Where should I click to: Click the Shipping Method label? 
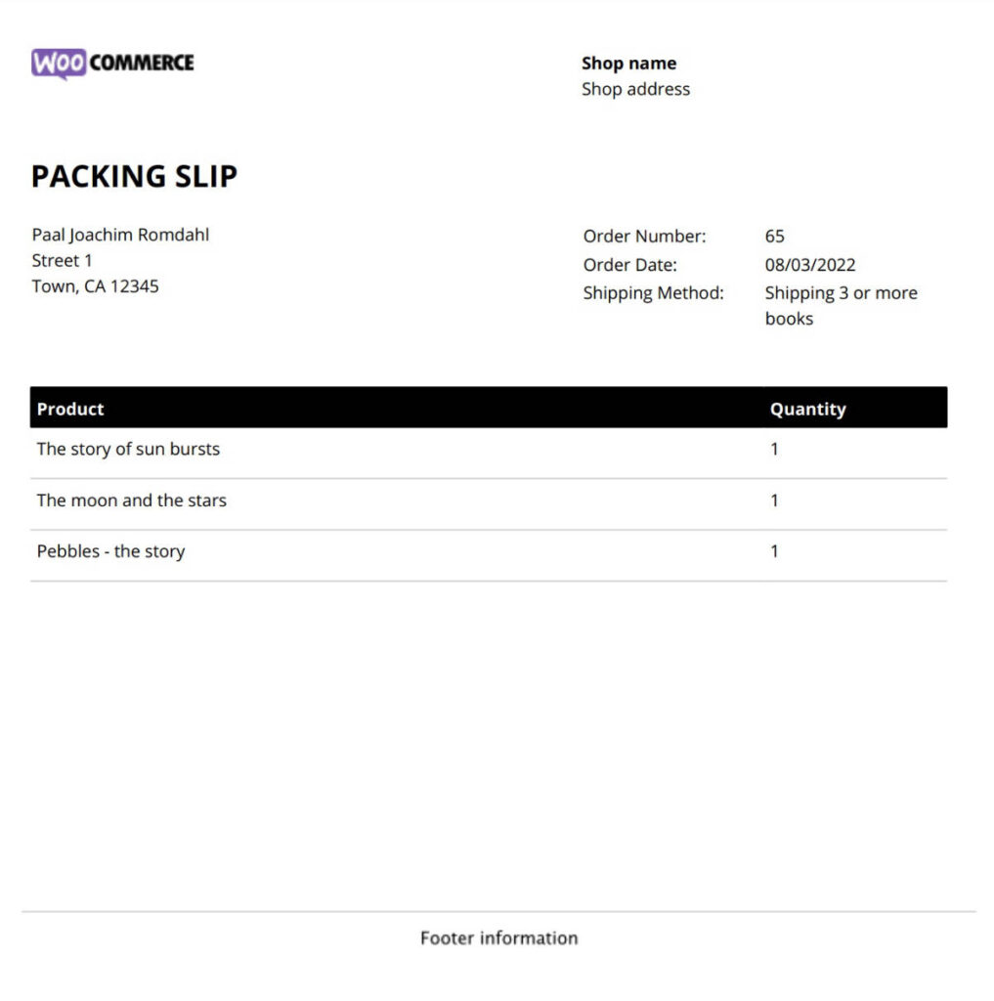(x=653, y=293)
